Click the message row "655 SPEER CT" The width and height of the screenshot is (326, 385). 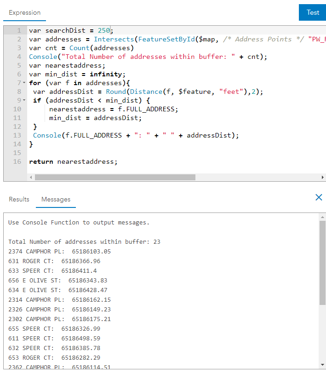point(54,329)
